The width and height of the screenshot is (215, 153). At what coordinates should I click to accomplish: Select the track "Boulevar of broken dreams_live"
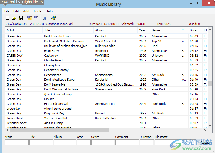pyautogui.click(x=106, y=46)
